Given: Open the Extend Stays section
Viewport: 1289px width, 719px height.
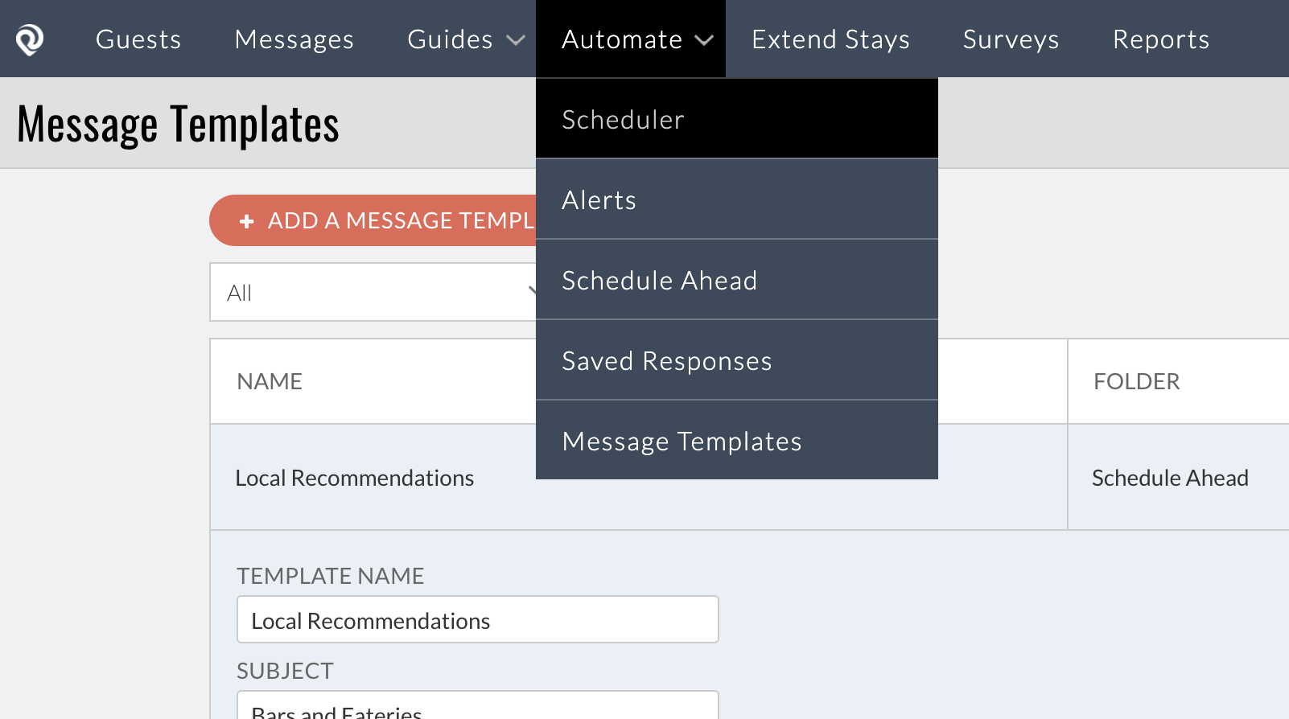Looking at the screenshot, I should point(830,39).
